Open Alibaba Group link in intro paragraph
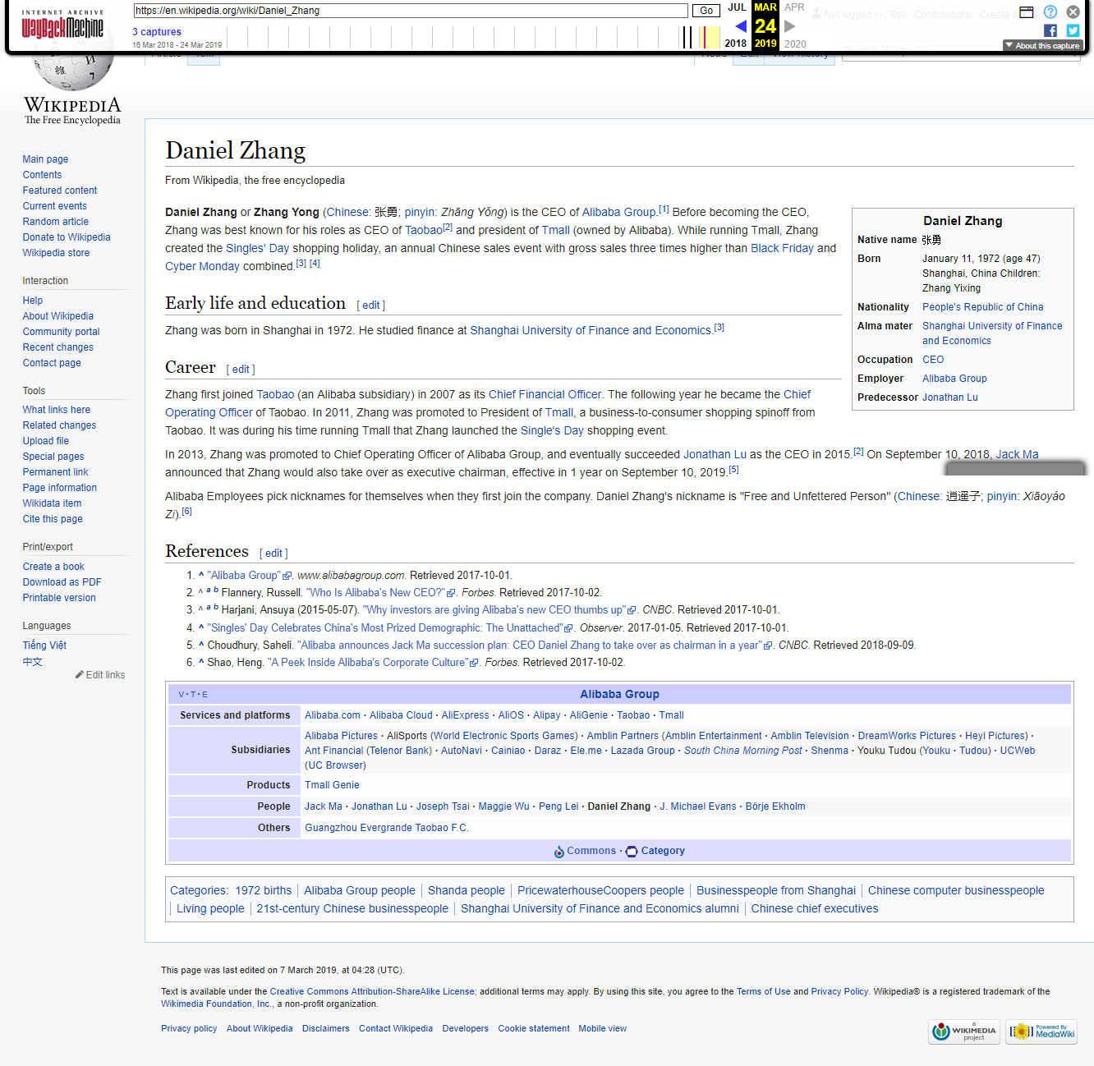 pos(619,212)
